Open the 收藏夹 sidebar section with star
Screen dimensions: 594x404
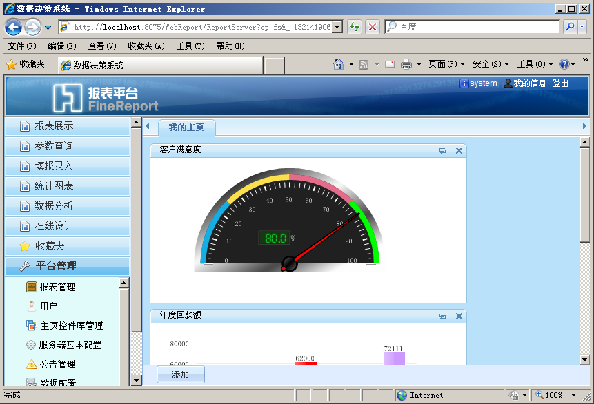(x=67, y=247)
